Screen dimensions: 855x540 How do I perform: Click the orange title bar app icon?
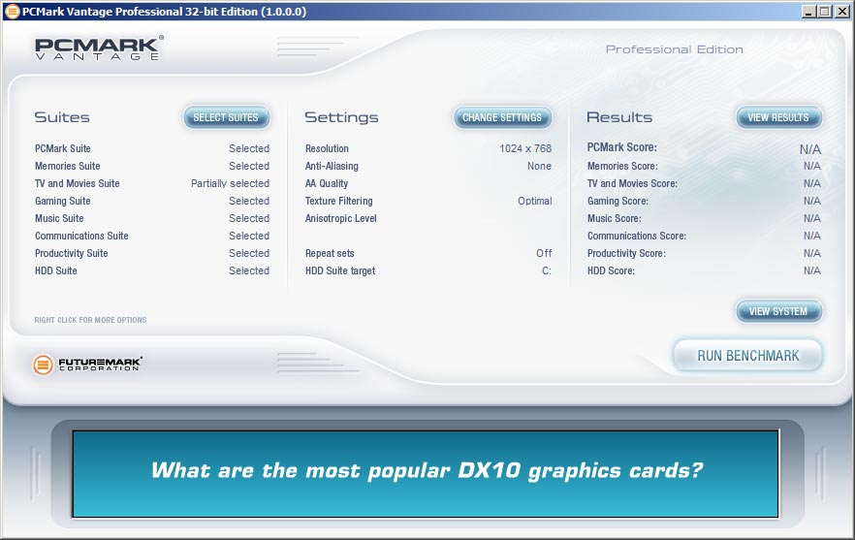coord(12,11)
